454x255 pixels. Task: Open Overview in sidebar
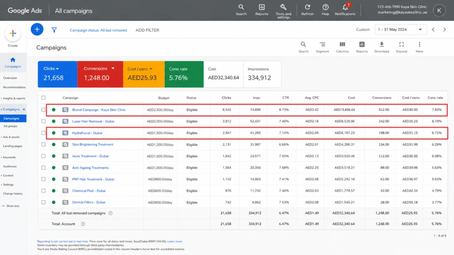coord(10,78)
